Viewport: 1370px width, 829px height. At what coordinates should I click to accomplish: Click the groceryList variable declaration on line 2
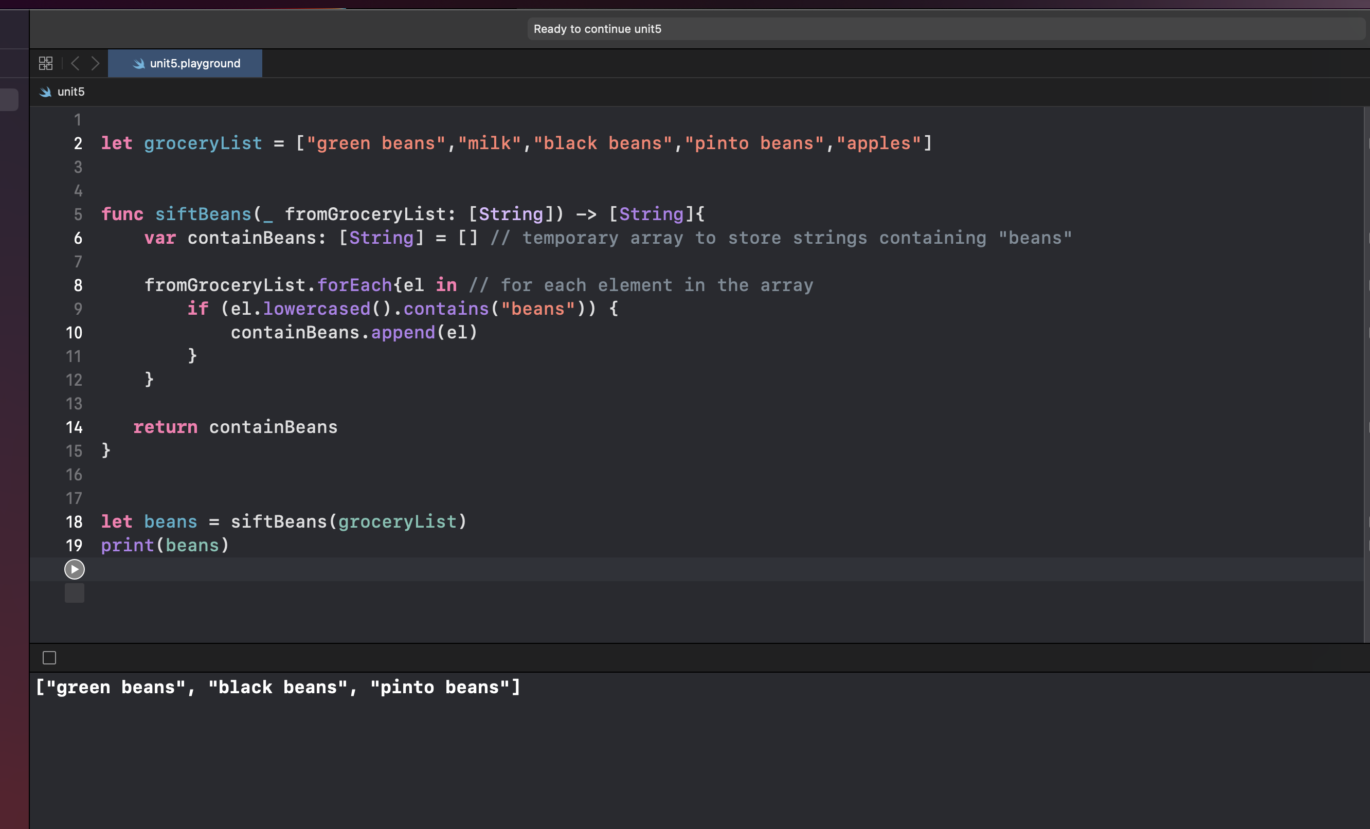point(203,143)
